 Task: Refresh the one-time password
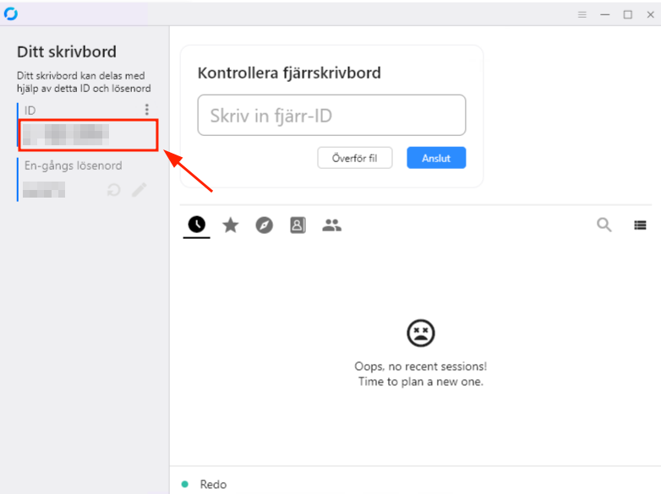click(113, 190)
